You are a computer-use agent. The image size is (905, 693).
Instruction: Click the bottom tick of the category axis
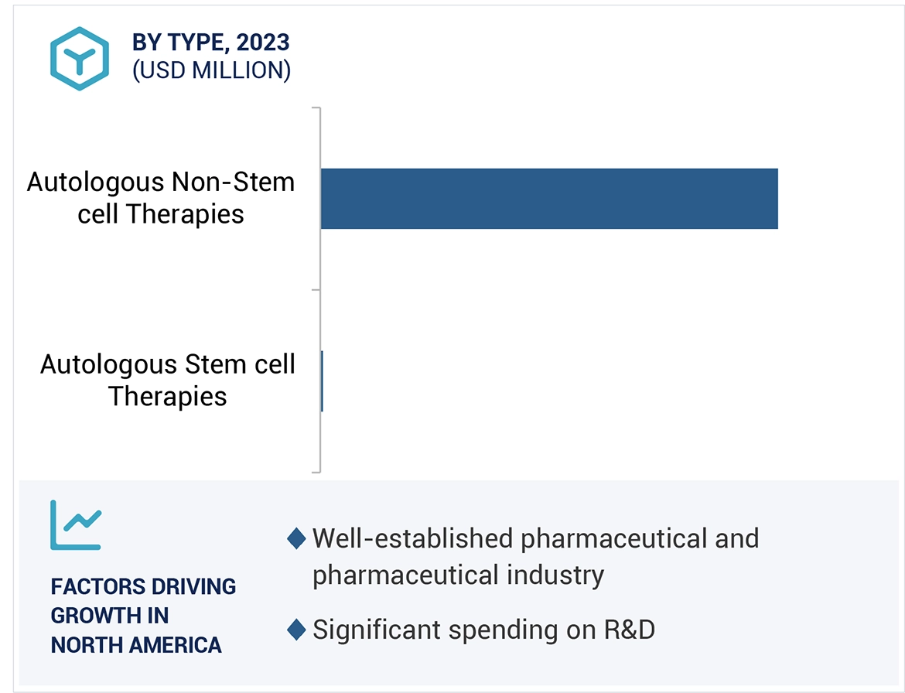316,471
